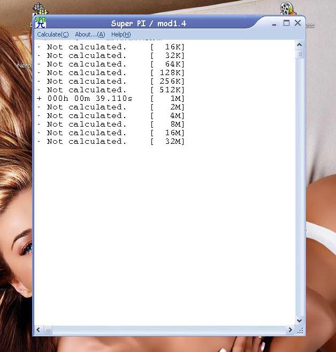Select the 16K not calculated row
Viewport: 336px width, 352px height.
click(x=111, y=47)
